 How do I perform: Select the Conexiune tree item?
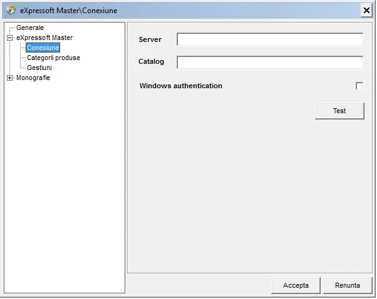point(43,48)
